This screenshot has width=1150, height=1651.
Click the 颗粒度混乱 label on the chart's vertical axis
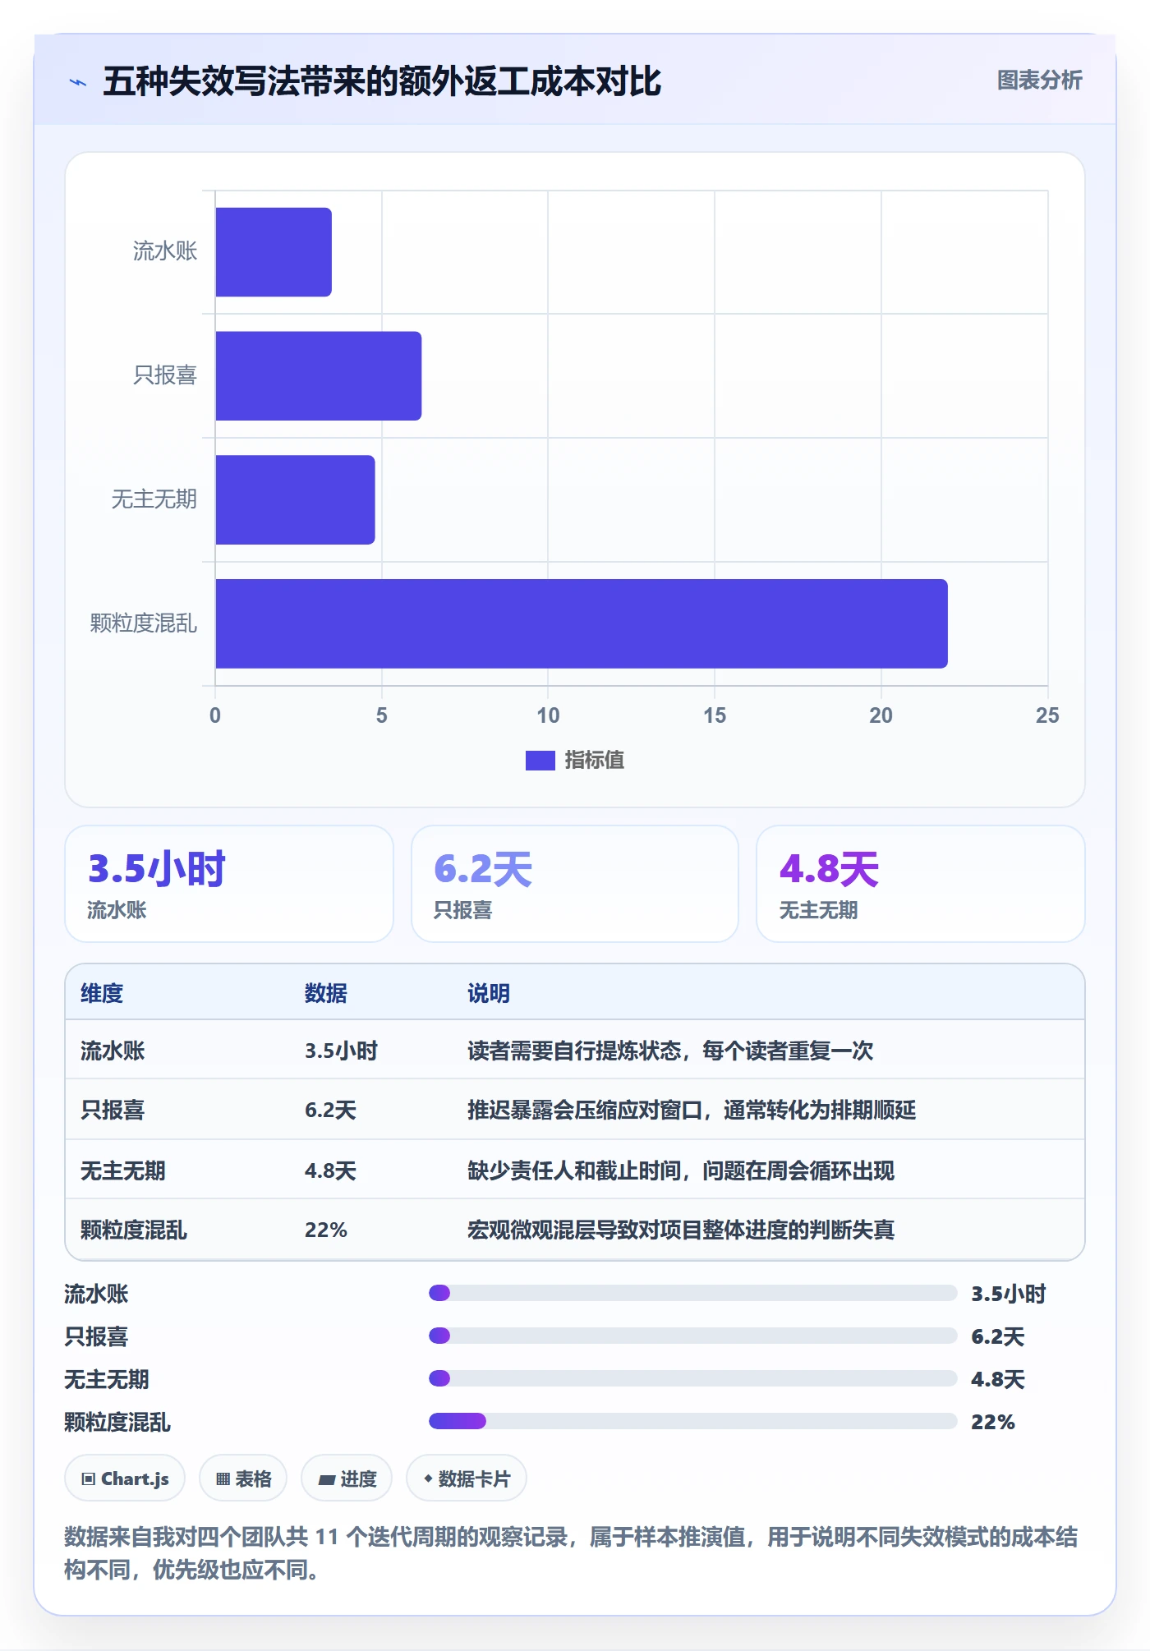[144, 623]
